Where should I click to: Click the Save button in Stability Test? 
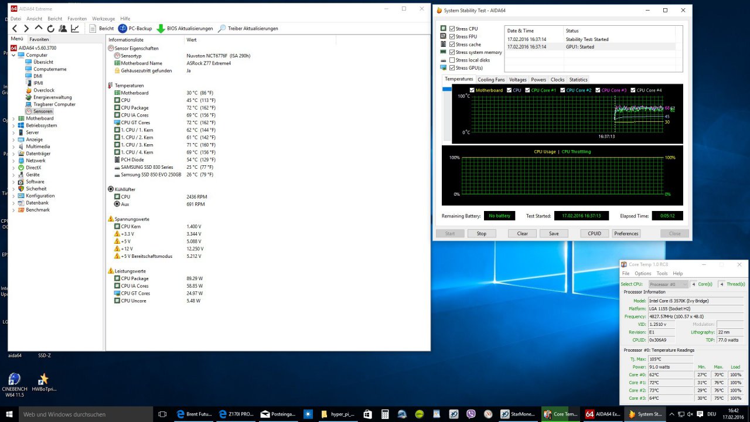tap(554, 233)
